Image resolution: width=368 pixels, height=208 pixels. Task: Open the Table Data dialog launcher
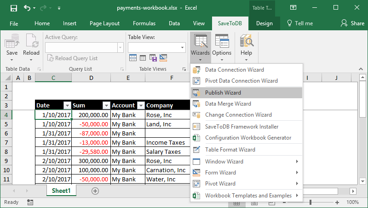point(39,69)
